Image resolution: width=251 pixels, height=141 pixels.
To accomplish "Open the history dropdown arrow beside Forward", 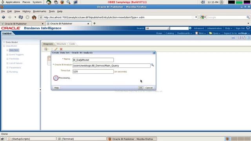I will coord(15,17).
